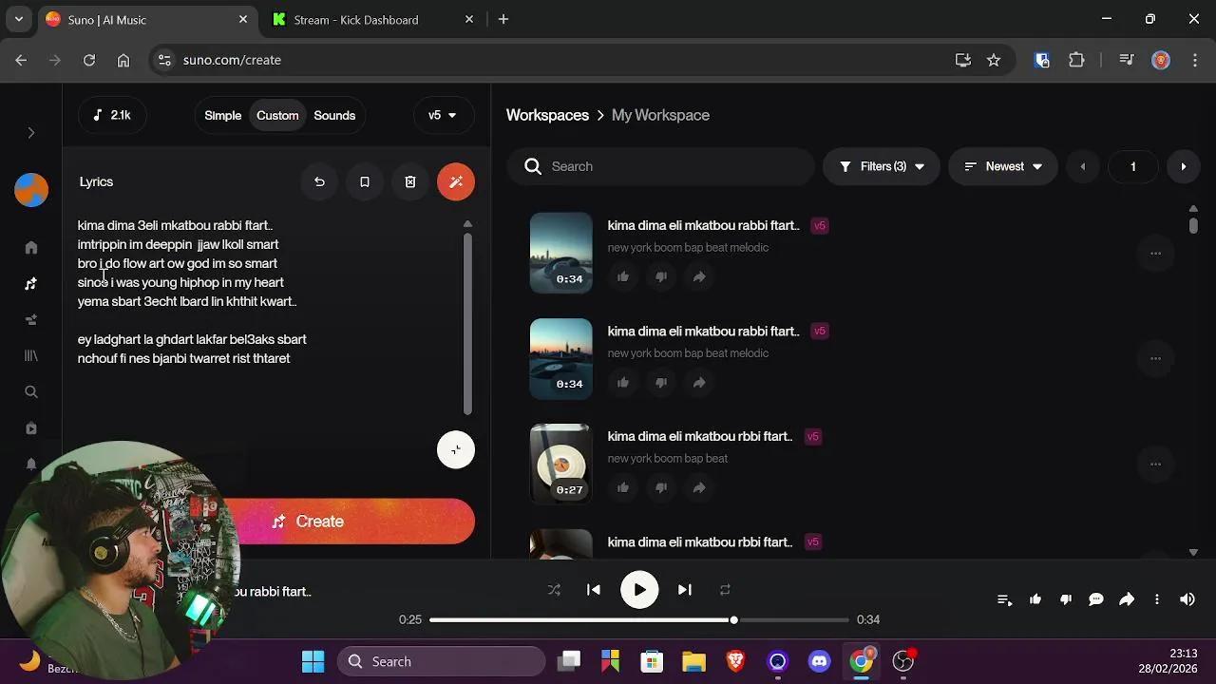Play the current track

639,590
